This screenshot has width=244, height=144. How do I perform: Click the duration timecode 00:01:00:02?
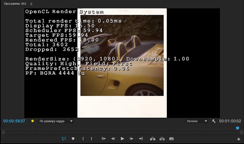[230, 121]
